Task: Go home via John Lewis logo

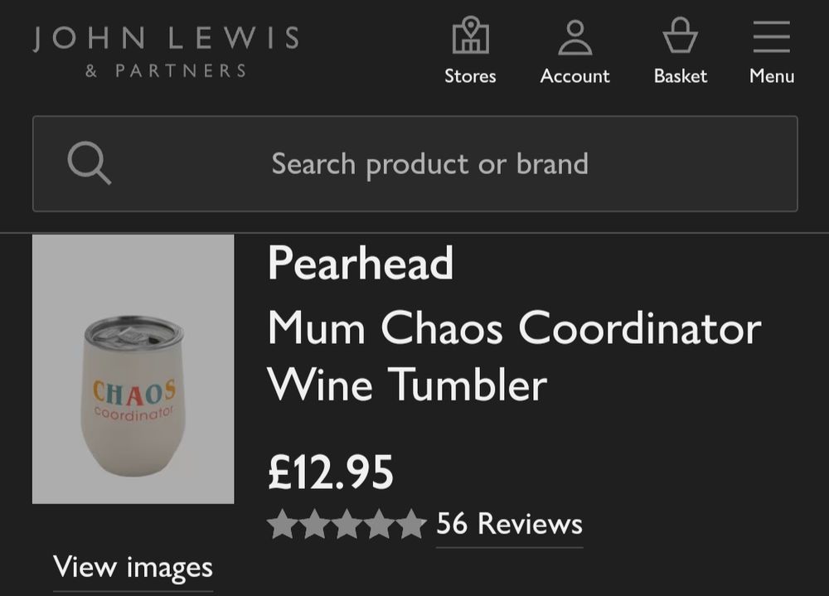Action: [166, 50]
